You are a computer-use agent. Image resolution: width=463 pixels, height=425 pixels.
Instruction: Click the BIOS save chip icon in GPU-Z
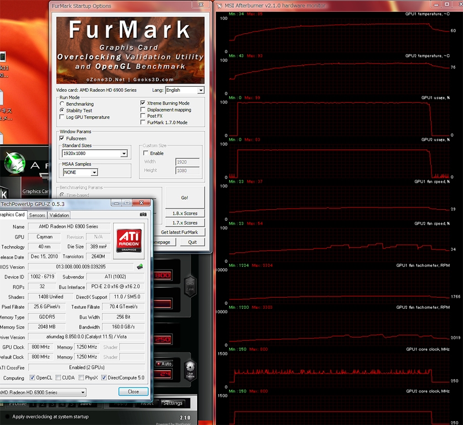(x=140, y=267)
